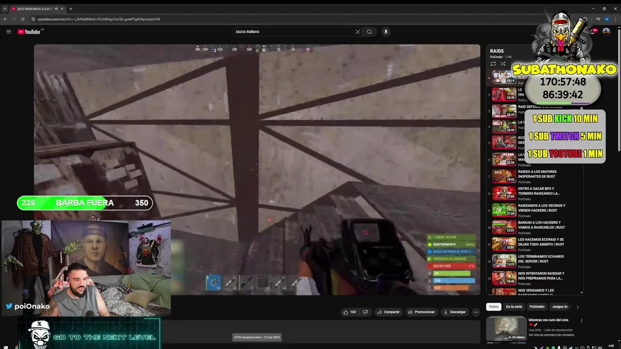The image size is (621, 349).
Task: Click the browser profile icon in toolbar
Action: coord(606,19)
